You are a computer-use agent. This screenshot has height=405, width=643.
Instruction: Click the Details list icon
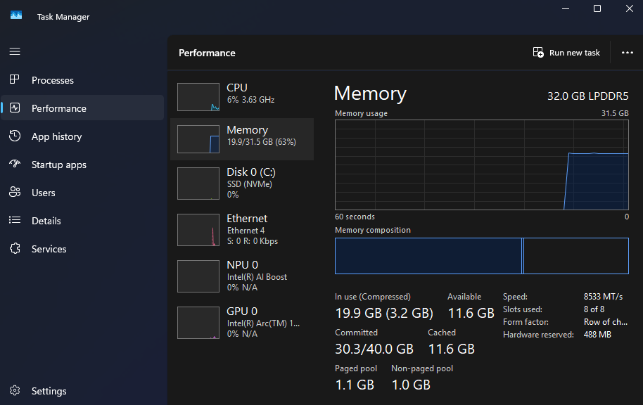(x=15, y=220)
